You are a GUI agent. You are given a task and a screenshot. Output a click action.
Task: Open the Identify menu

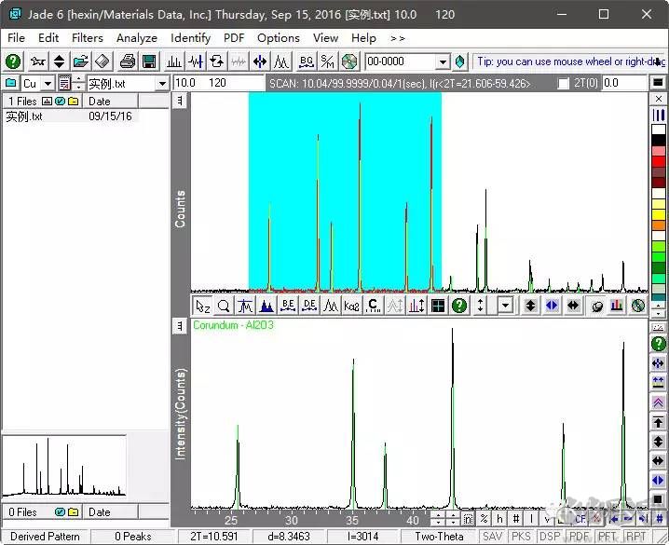[x=190, y=38]
